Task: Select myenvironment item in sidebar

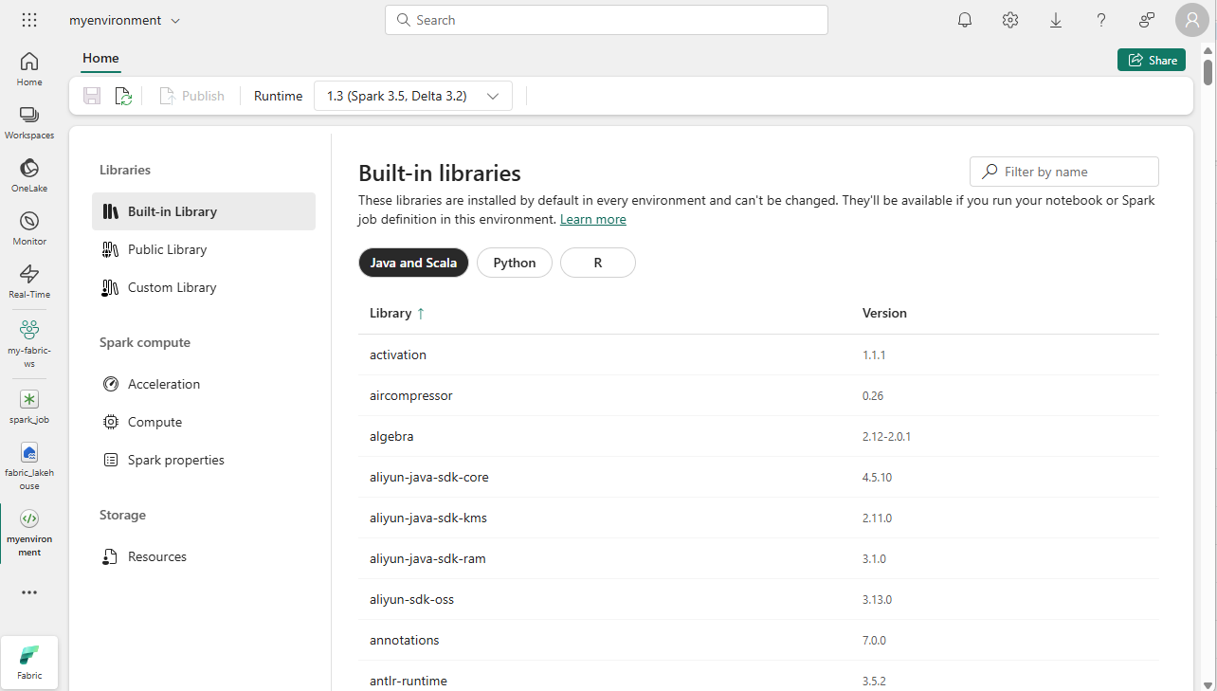Action: (x=29, y=533)
